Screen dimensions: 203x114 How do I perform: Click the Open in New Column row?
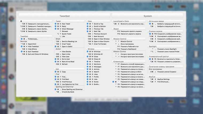click(98, 42)
